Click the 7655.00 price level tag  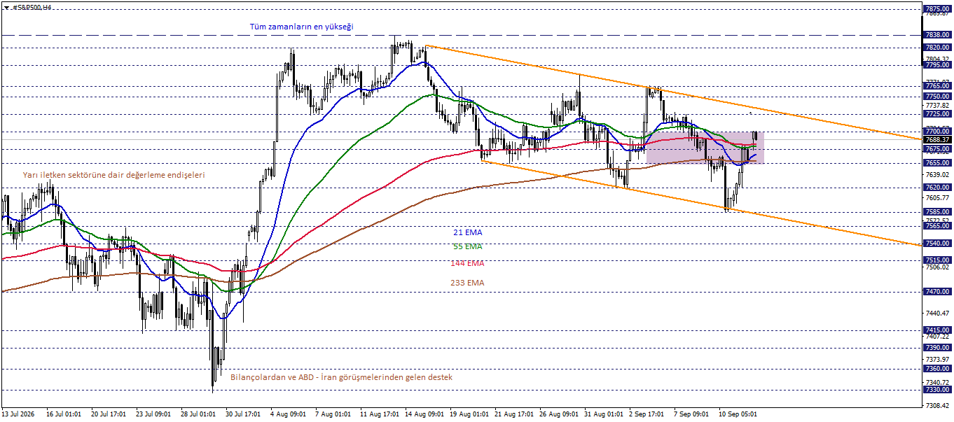[x=937, y=163]
